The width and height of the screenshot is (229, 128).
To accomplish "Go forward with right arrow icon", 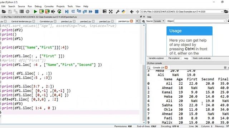I will [x=137, y=12].
